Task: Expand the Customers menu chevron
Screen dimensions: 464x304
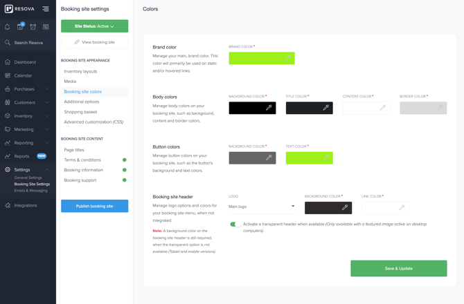Action: pyautogui.click(x=47, y=102)
